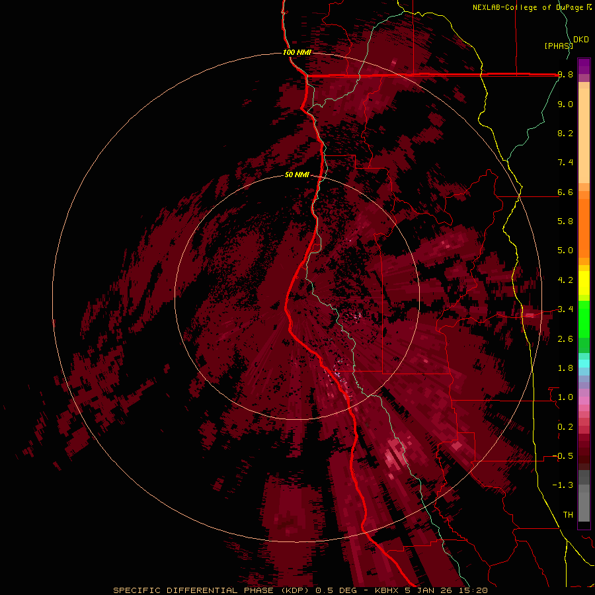The height and width of the screenshot is (595, 595).
Task: Click the 9.0 scale value
Action: (565, 104)
